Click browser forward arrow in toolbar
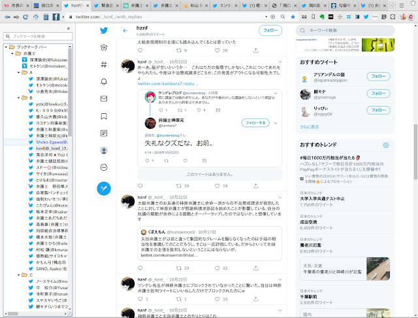The image size is (418, 318). tap(16, 17)
